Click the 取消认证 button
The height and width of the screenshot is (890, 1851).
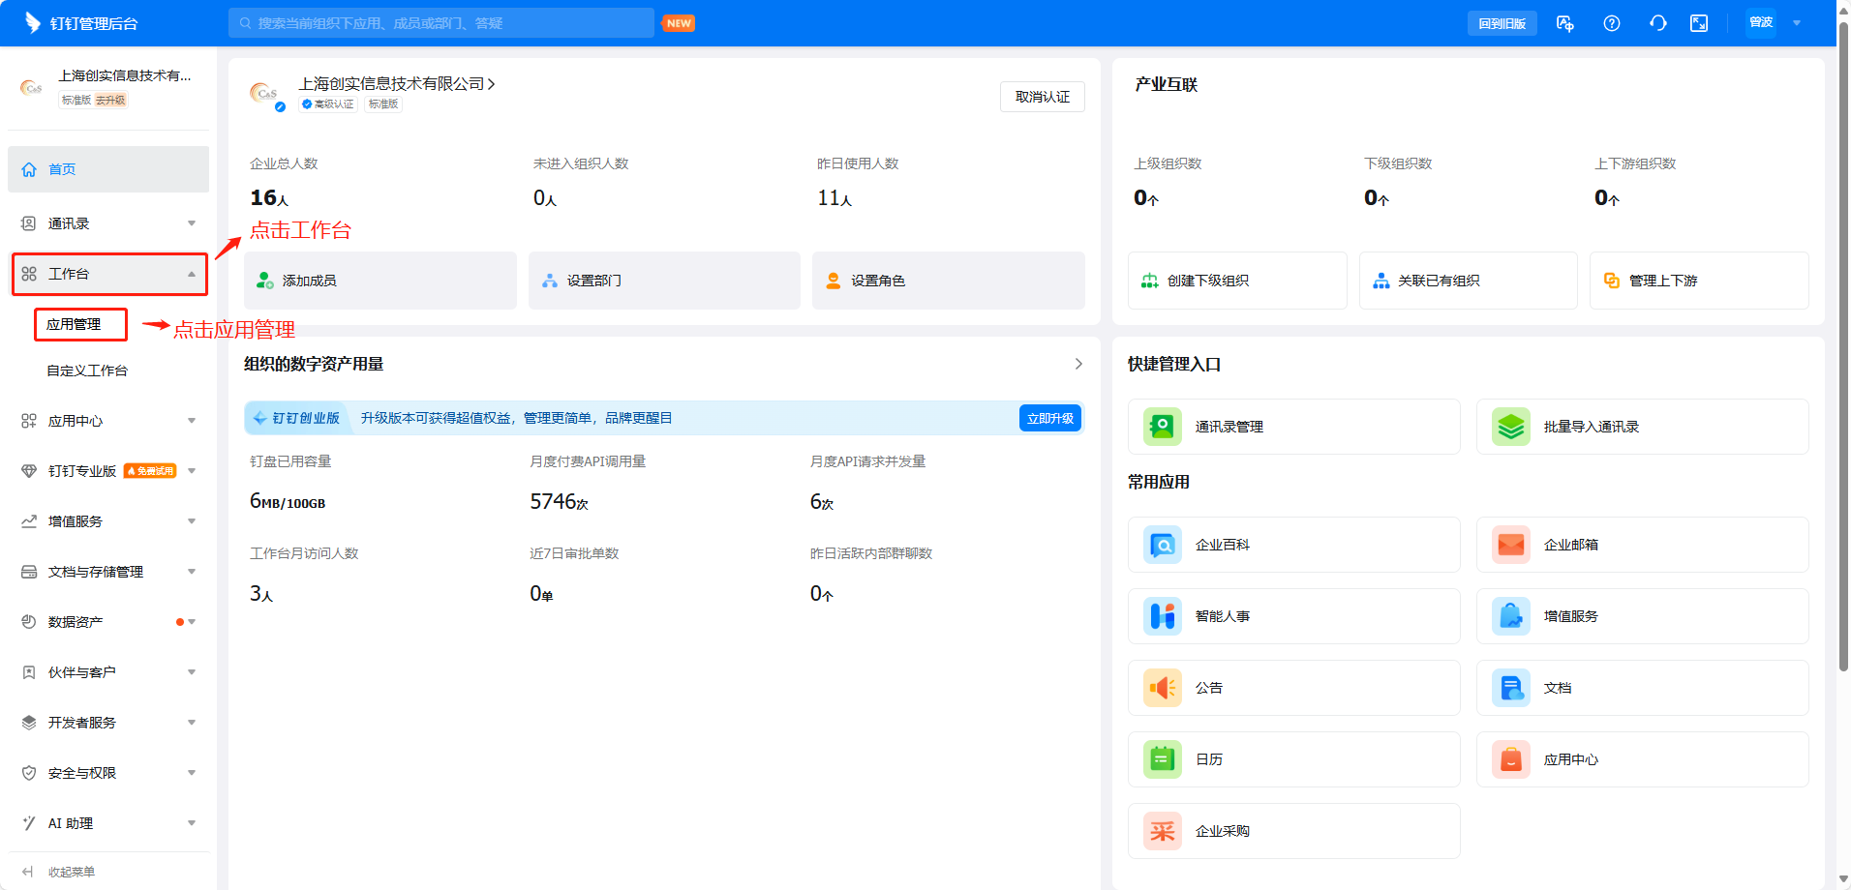tap(1042, 97)
